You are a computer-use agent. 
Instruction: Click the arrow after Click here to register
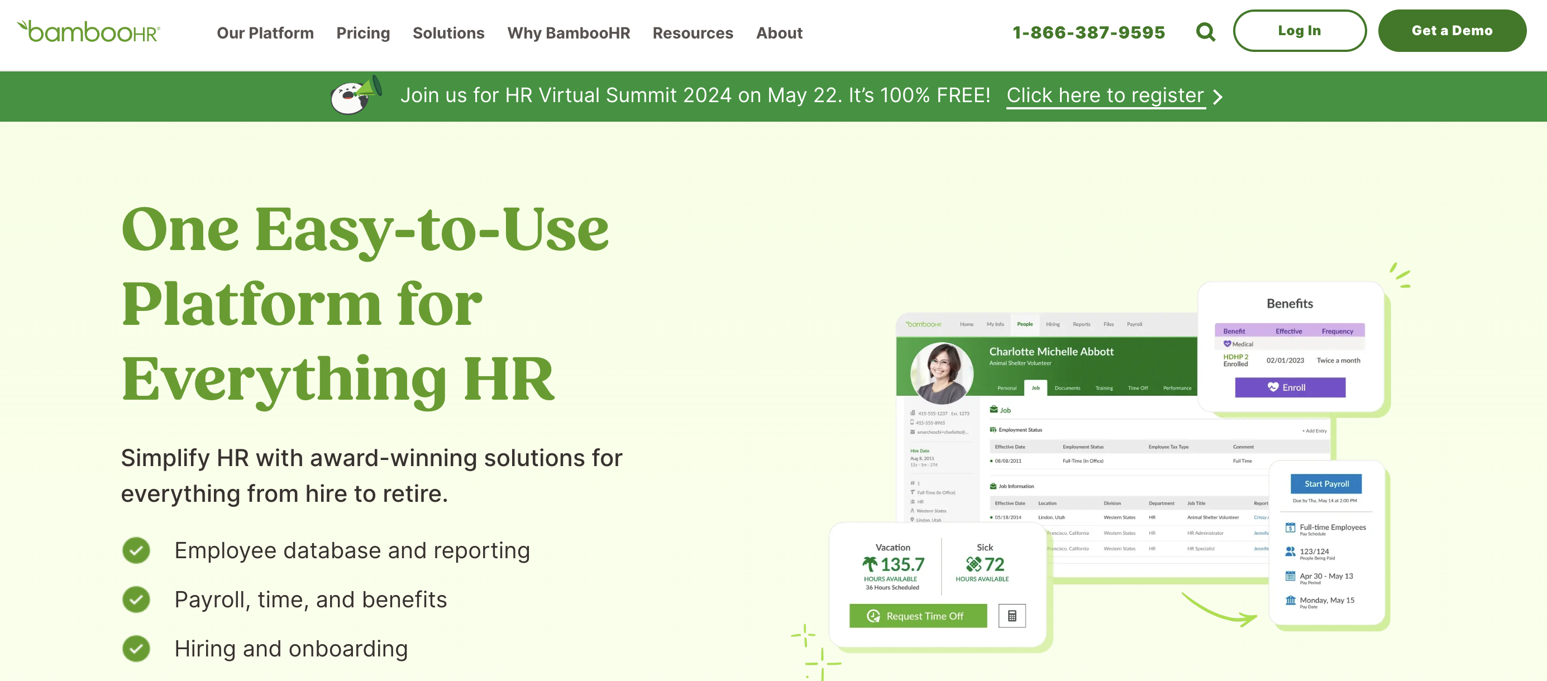1217,97
